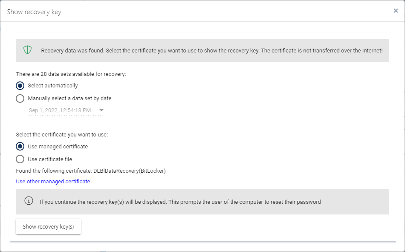Close the Show recovery key dialog
This screenshot has width=405, height=252.
tap(396, 11)
